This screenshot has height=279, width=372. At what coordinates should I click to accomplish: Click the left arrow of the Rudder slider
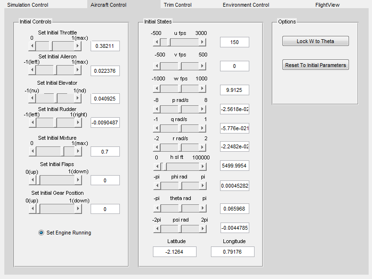(32, 123)
